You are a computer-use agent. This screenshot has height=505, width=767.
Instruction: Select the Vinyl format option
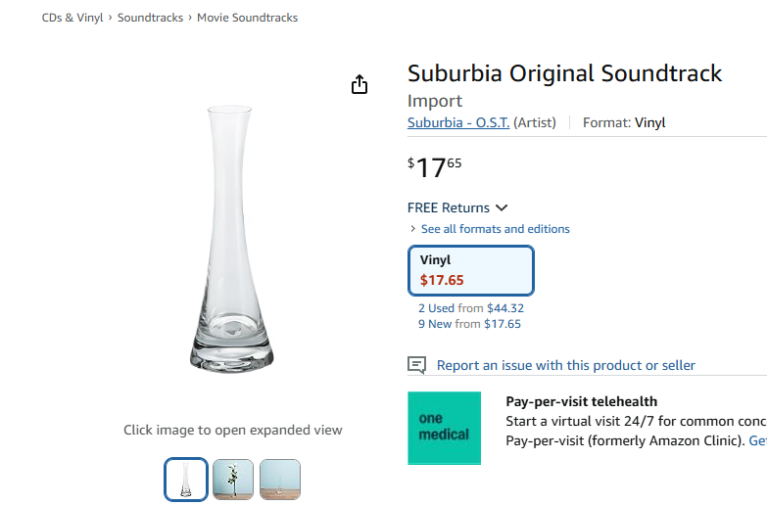click(x=471, y=270)
